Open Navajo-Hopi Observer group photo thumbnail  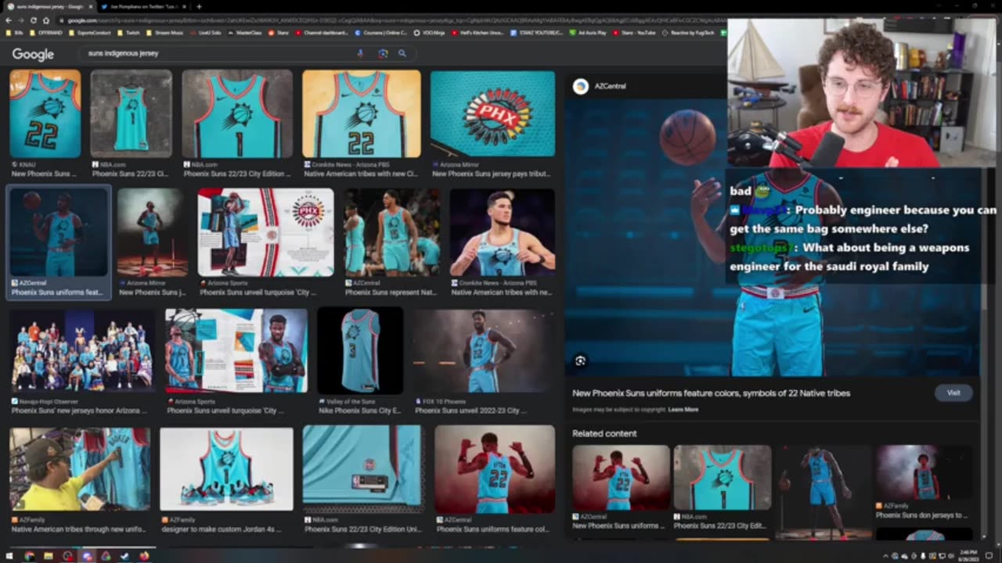[81, 350]
